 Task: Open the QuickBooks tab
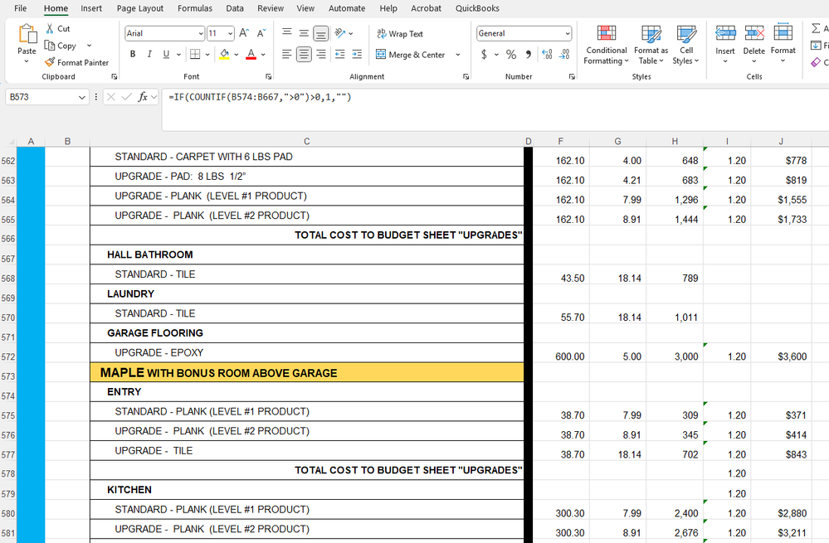(x=477, y=8)
